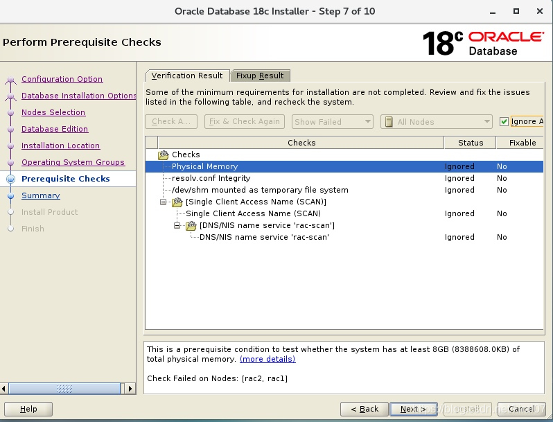
Task: Click the Status column header
Action: [x=471, y=143]
